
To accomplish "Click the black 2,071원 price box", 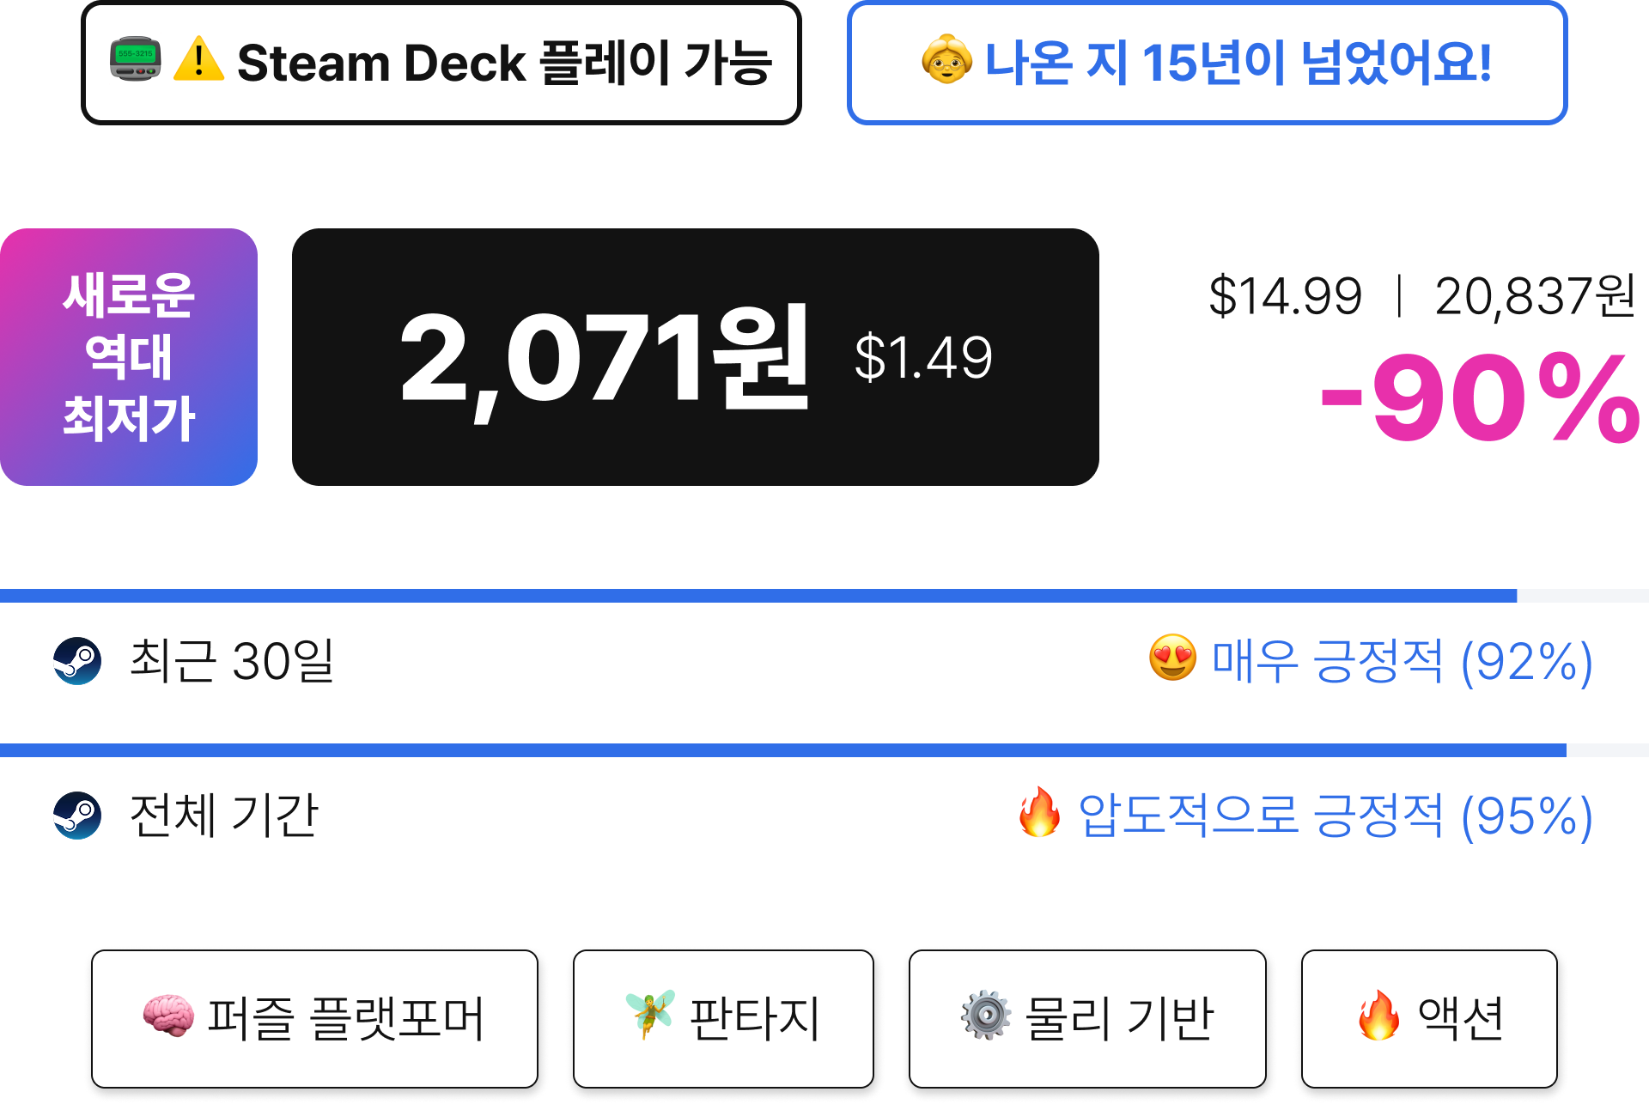I will click(696, 357).
